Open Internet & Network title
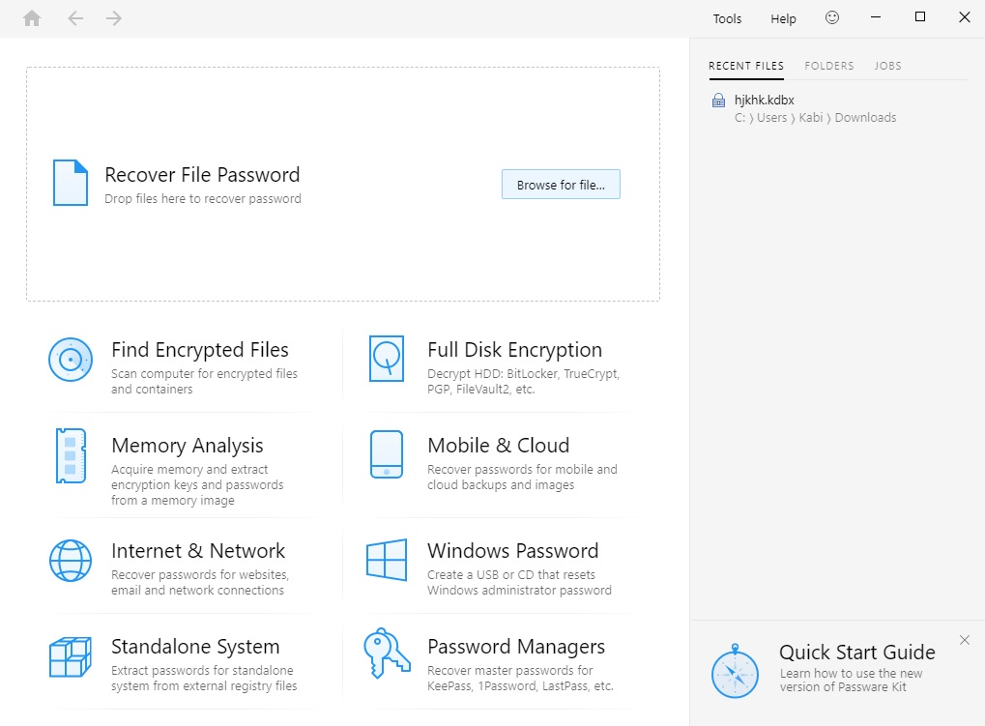 coord(198,551)
